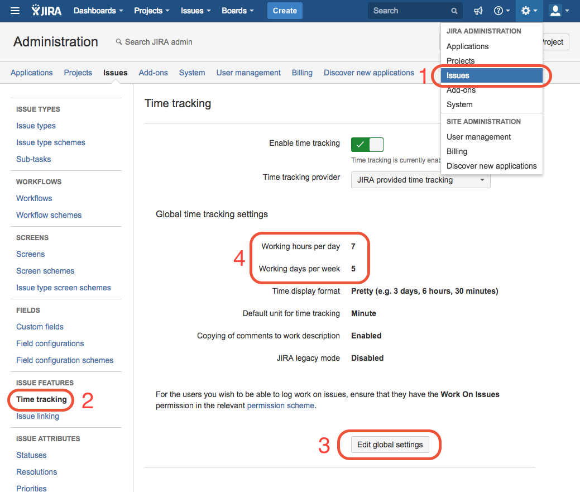580x492 pixels.
Task: Open the user profile avatar menu
Action: (x=559, y=11)
